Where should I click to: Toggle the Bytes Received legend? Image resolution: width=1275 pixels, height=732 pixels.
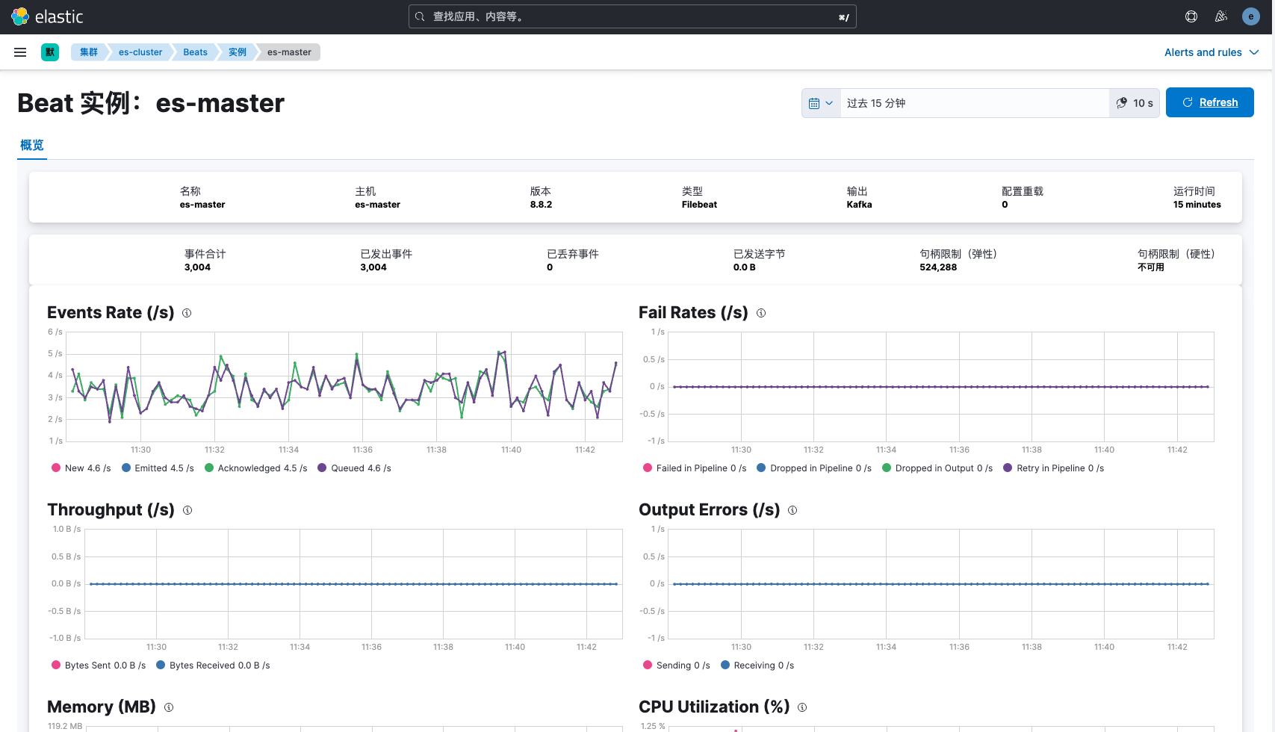213,666
